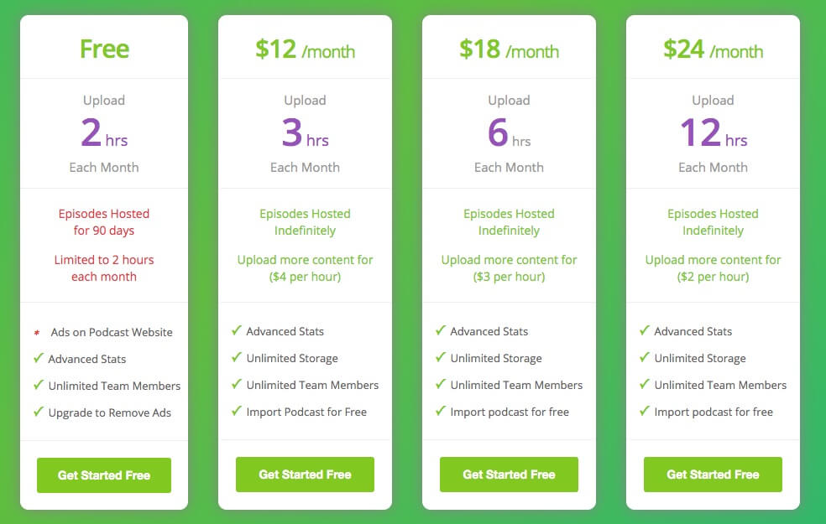Click the 12 hrs upload amount
The image size is (826, 524).
click(714, 132)
